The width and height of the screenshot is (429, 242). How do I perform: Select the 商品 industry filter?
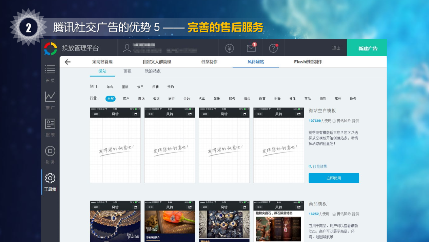tap(308, 99)
